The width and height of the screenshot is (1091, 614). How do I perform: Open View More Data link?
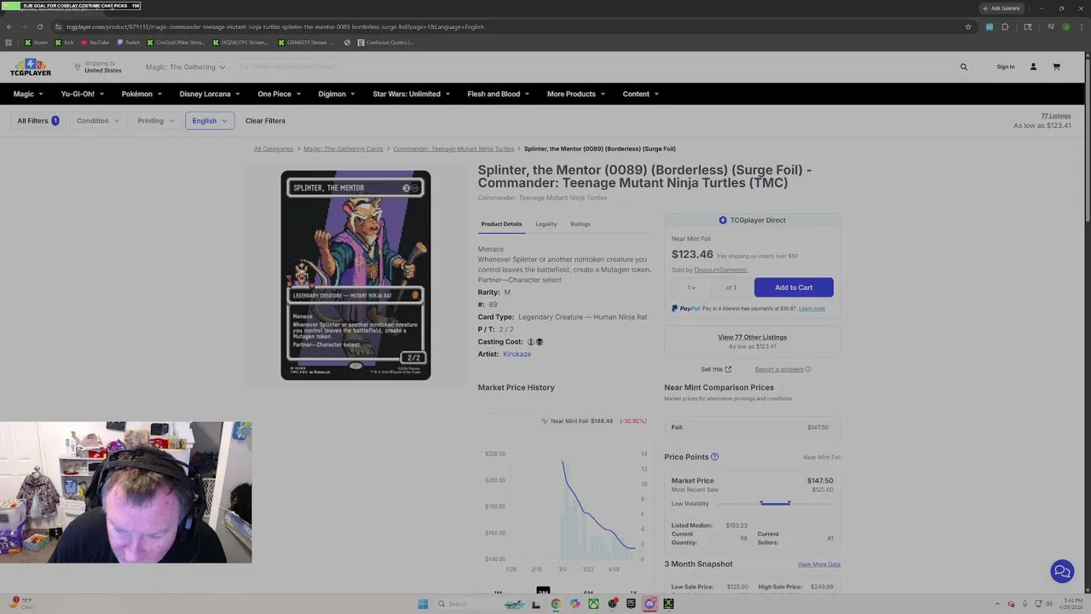coord(819,564)
